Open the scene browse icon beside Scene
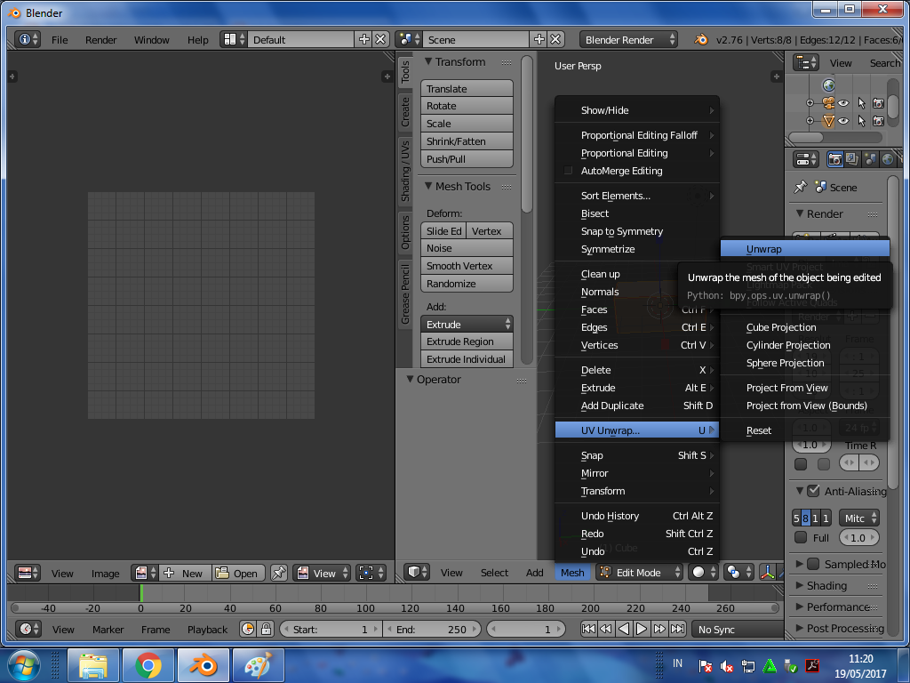The width and height of the screenshot is (910, 683). [409, 39]
